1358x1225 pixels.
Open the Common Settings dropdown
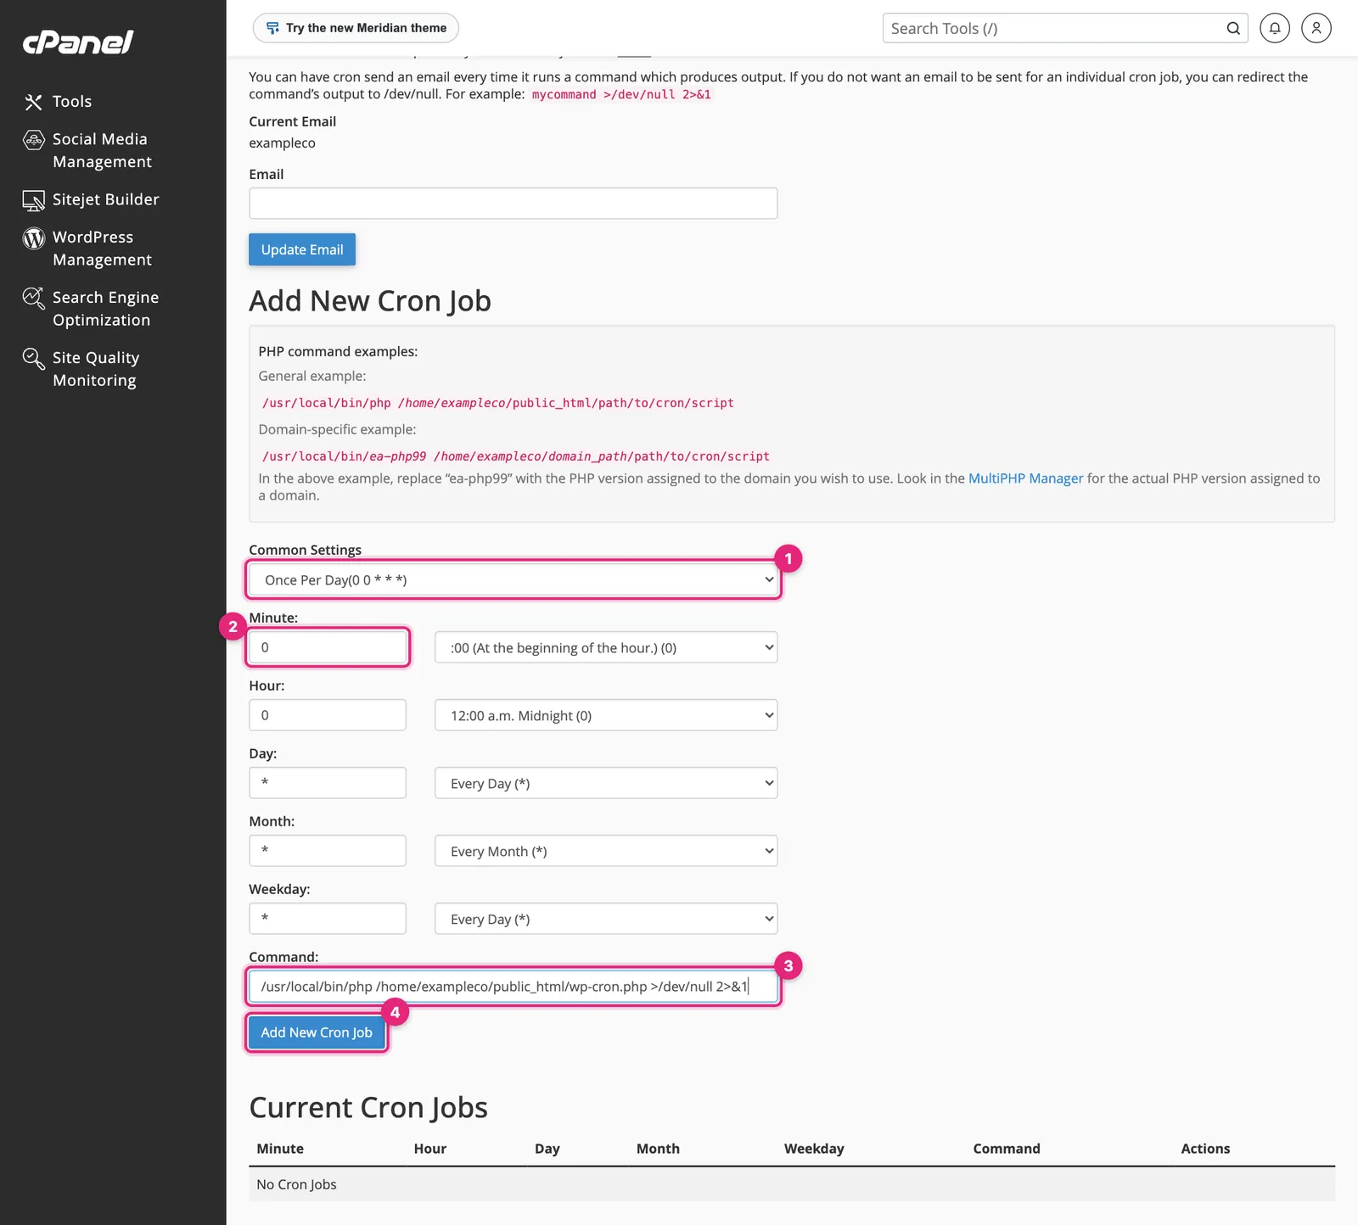click(x=513, y=580)
